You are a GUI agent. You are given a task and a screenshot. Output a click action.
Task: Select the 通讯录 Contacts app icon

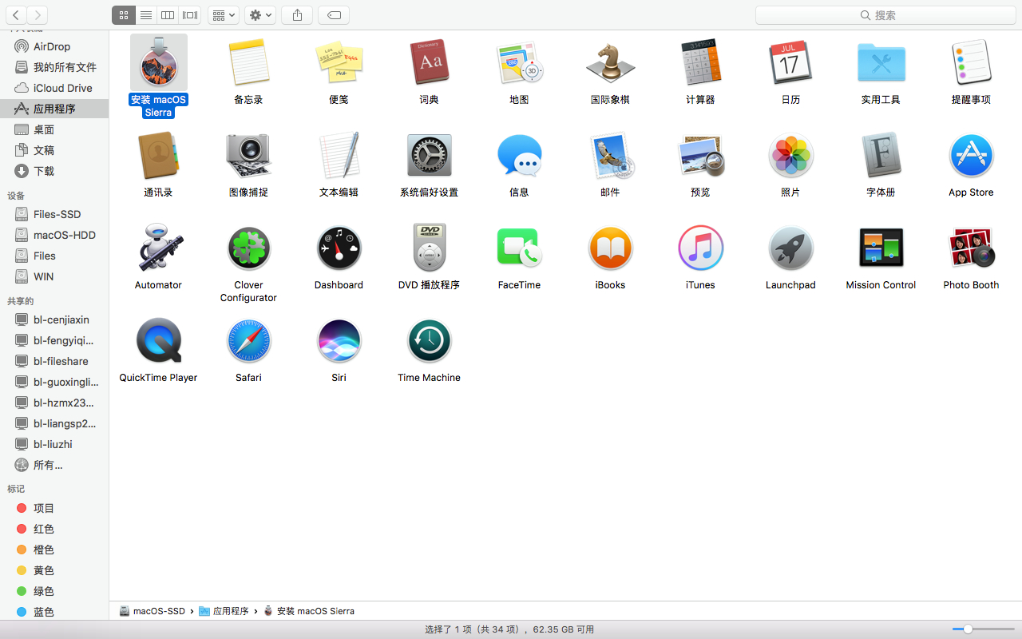[x=158, y=156]
